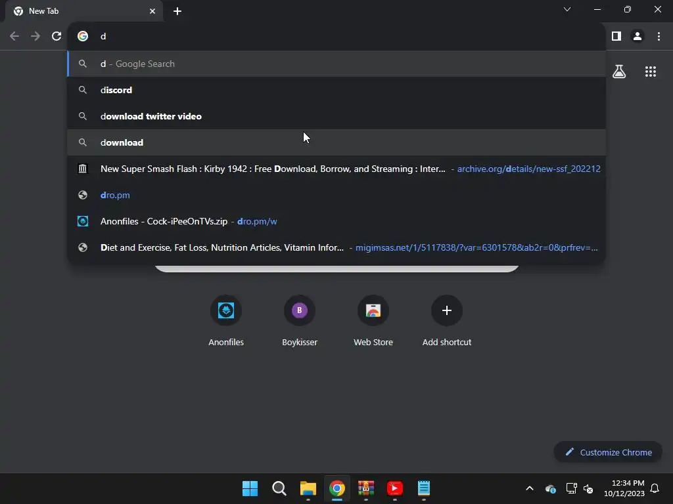Viewport: 673px width, 504px height.
Task: Open the Google apps grid
Action: pyautogui.click(x=651, y=72)
